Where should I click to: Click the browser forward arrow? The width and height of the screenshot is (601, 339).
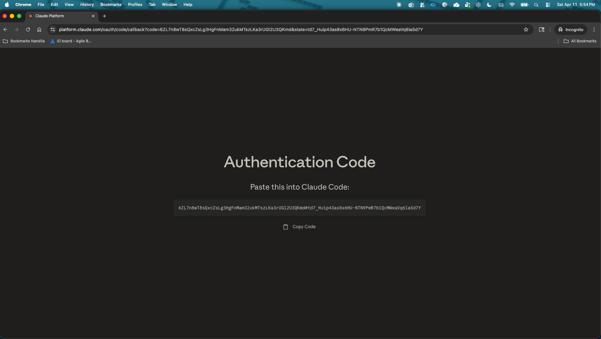pos(17,30)
